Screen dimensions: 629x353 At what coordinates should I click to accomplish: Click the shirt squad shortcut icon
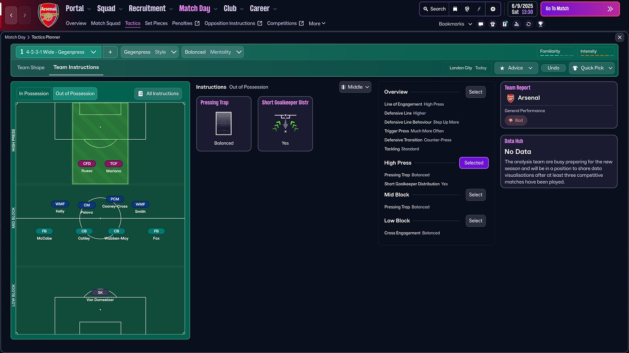(x=492, y=24)
